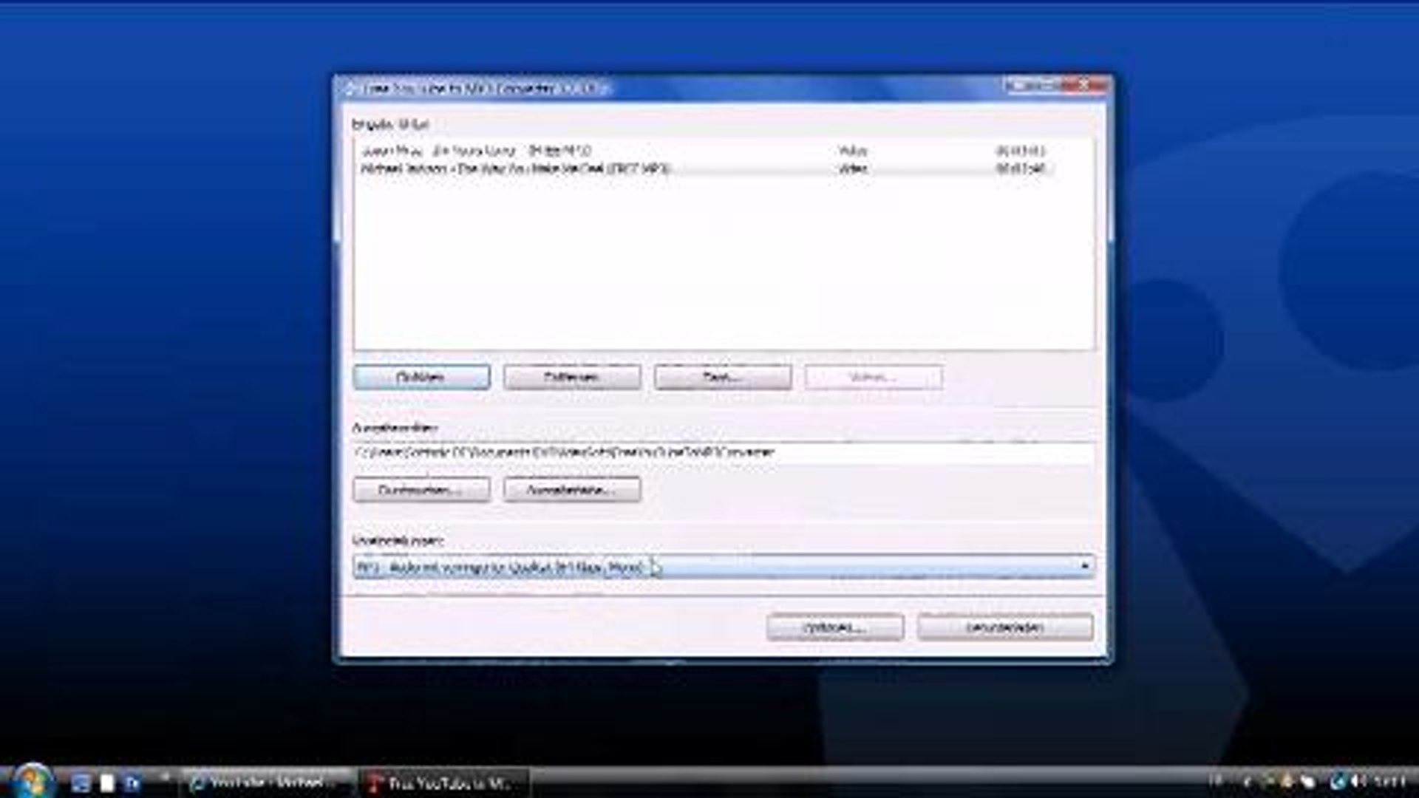Open the Windows Start orb
The image size is (1419, 798).
coord(31,781)
